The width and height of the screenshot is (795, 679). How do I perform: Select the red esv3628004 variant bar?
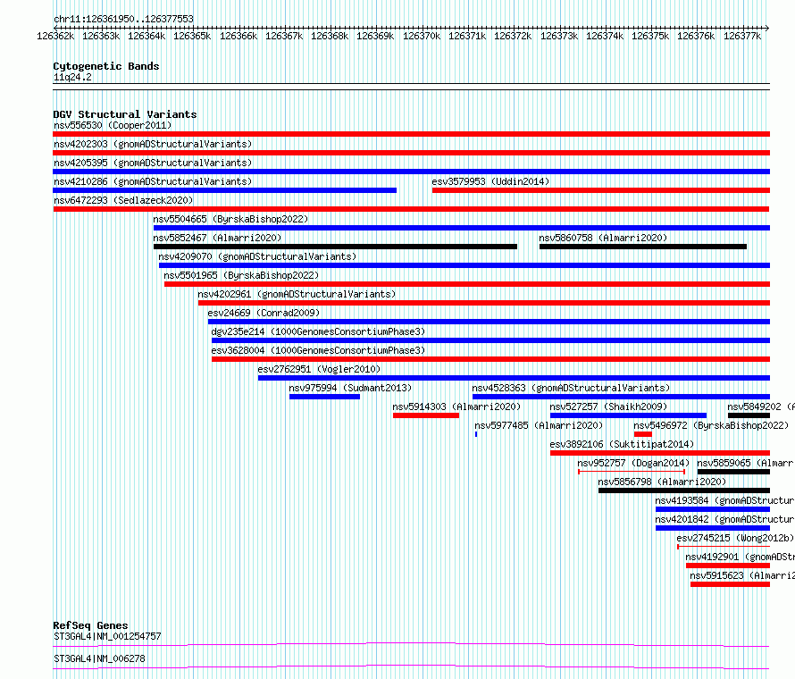490,359
